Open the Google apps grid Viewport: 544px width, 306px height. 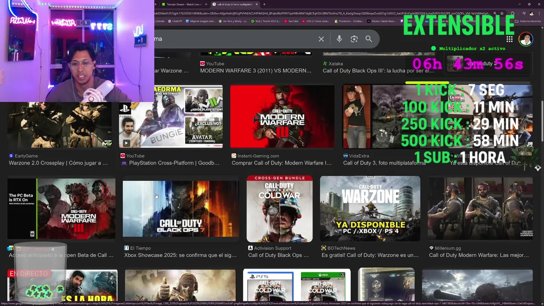(510, 39)
